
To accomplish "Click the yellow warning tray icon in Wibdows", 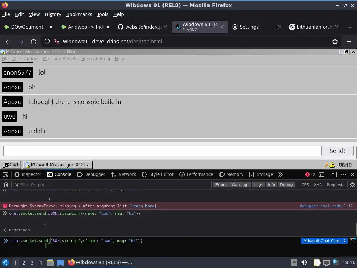I will [332, 165].
